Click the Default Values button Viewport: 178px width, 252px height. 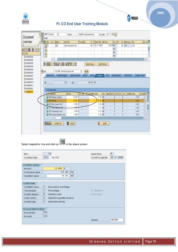(90, 64)
